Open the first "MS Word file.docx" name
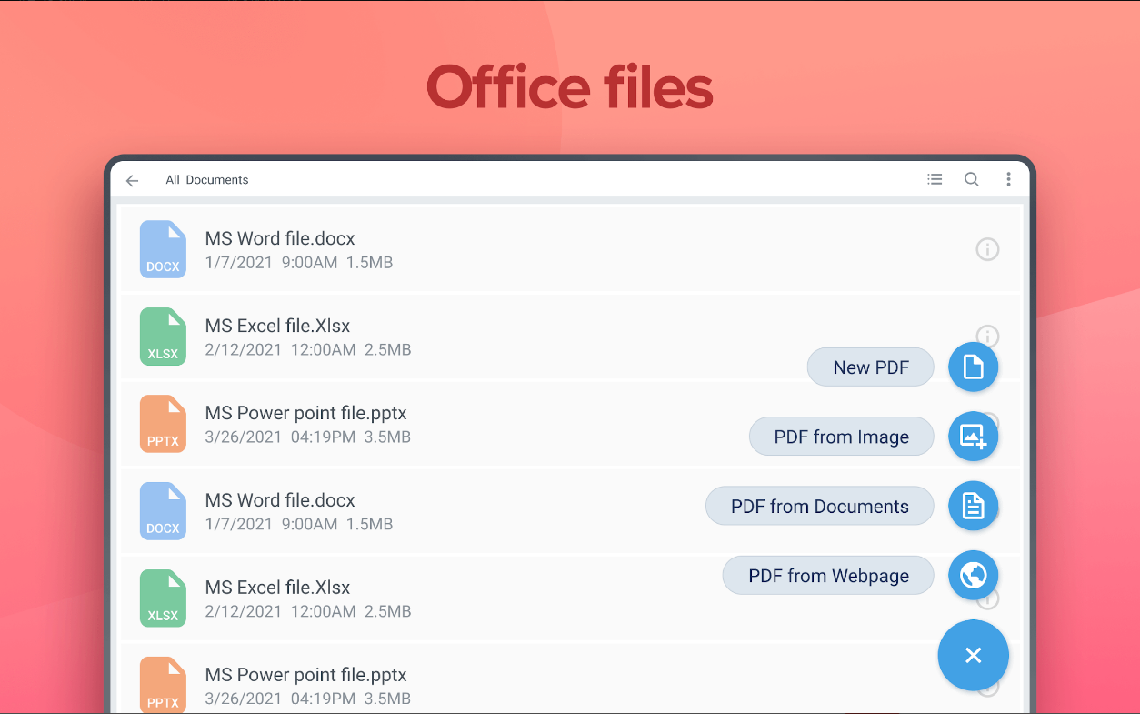 pos(280,238)
